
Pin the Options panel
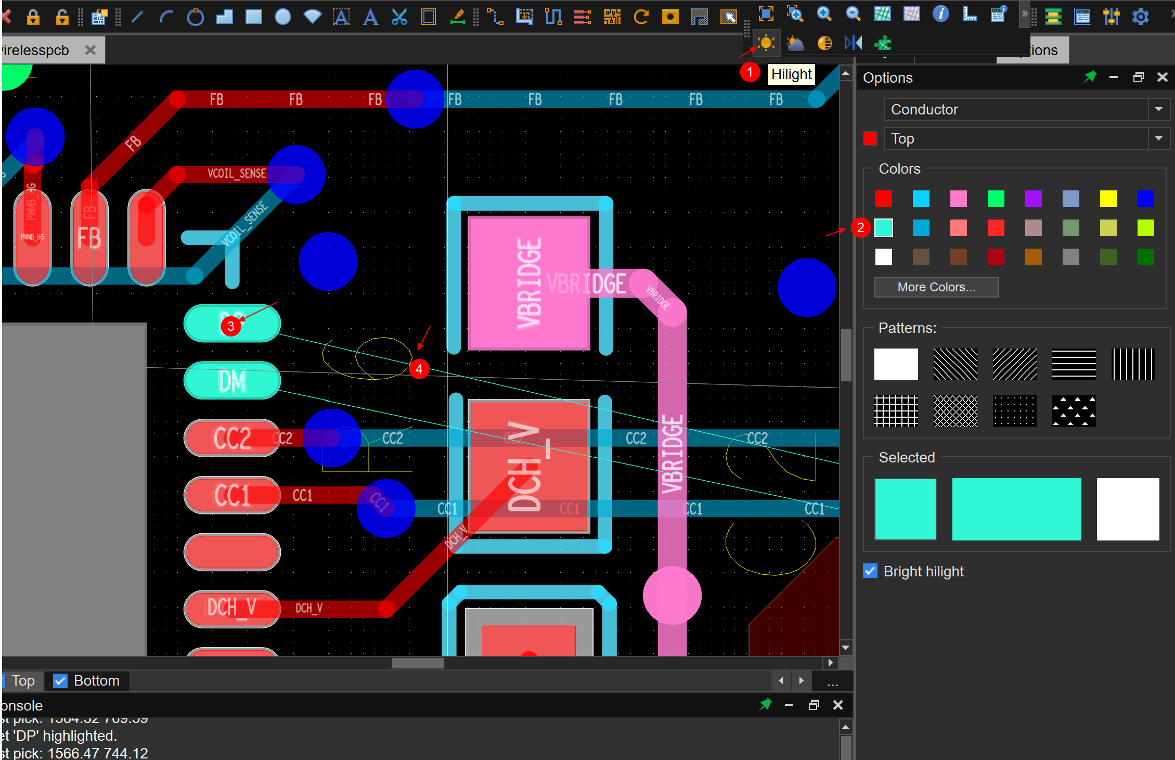(x=1090, y=78)
